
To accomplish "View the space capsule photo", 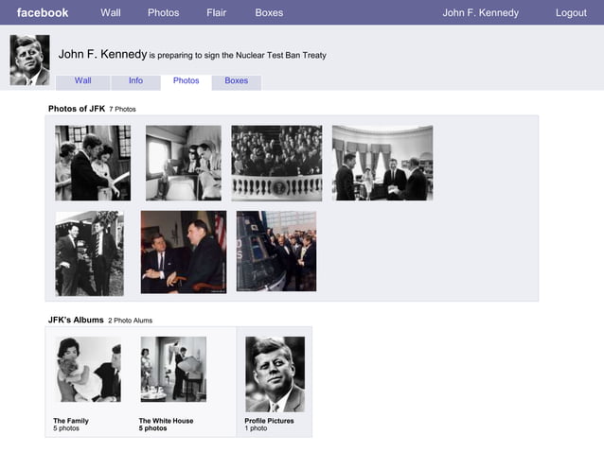I will click(x=275, y=252).
